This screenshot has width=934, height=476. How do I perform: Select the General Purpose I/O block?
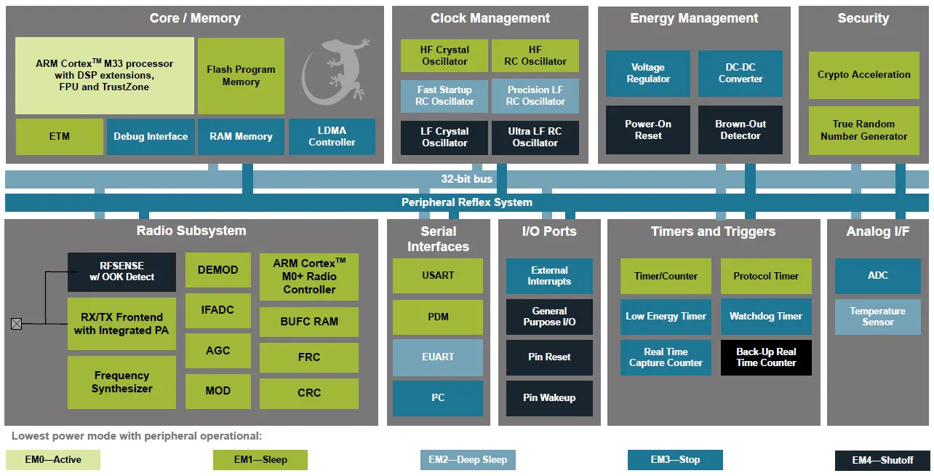(549, 317)
